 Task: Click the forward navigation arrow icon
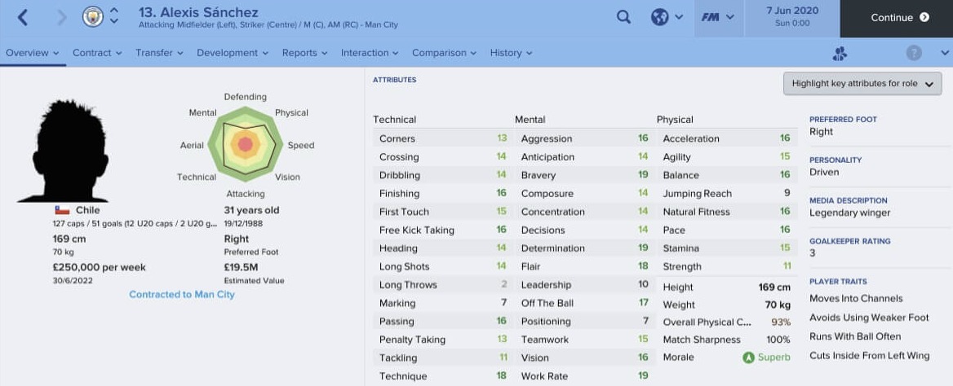point(61,18)
